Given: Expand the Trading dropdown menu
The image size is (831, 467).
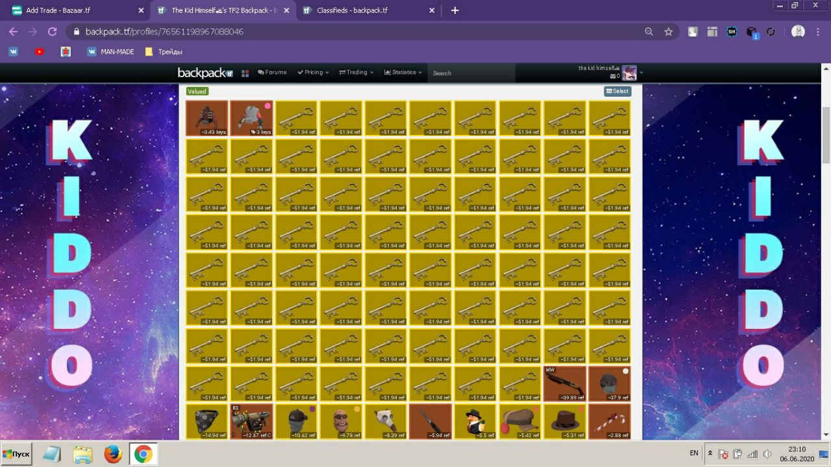Looking at the screenshot, I should coord(356,73).
